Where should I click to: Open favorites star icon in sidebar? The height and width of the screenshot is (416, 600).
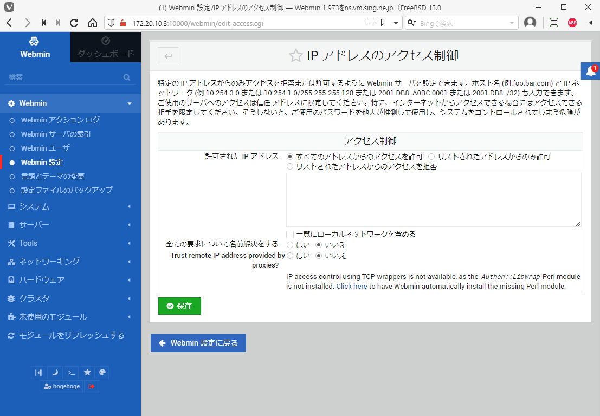pyautogui.click(x=88, y=373)
